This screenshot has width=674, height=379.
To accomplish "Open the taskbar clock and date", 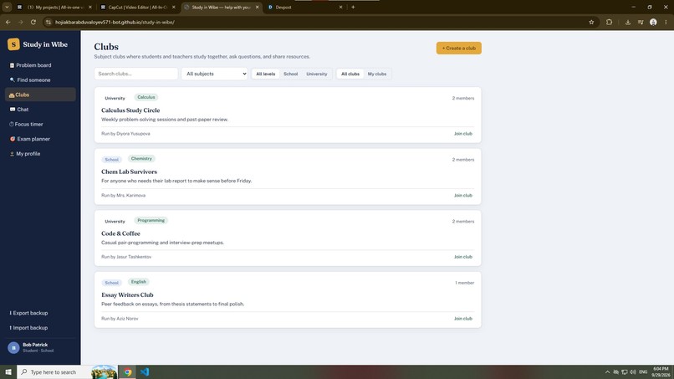I will click(x=661, y=372).
